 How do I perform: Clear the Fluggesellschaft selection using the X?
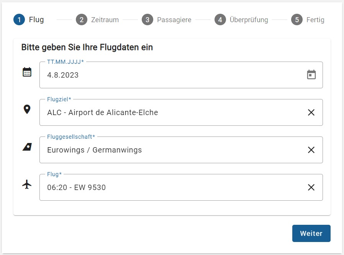311,150
